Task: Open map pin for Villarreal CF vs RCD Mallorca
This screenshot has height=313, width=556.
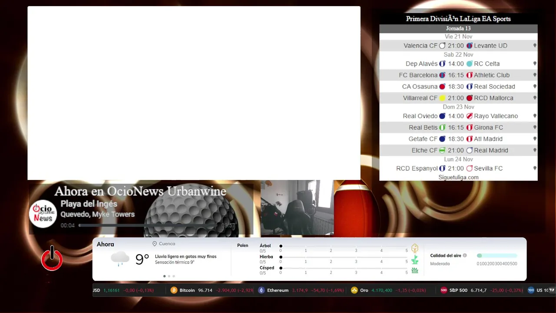Action: pos(535,98)
